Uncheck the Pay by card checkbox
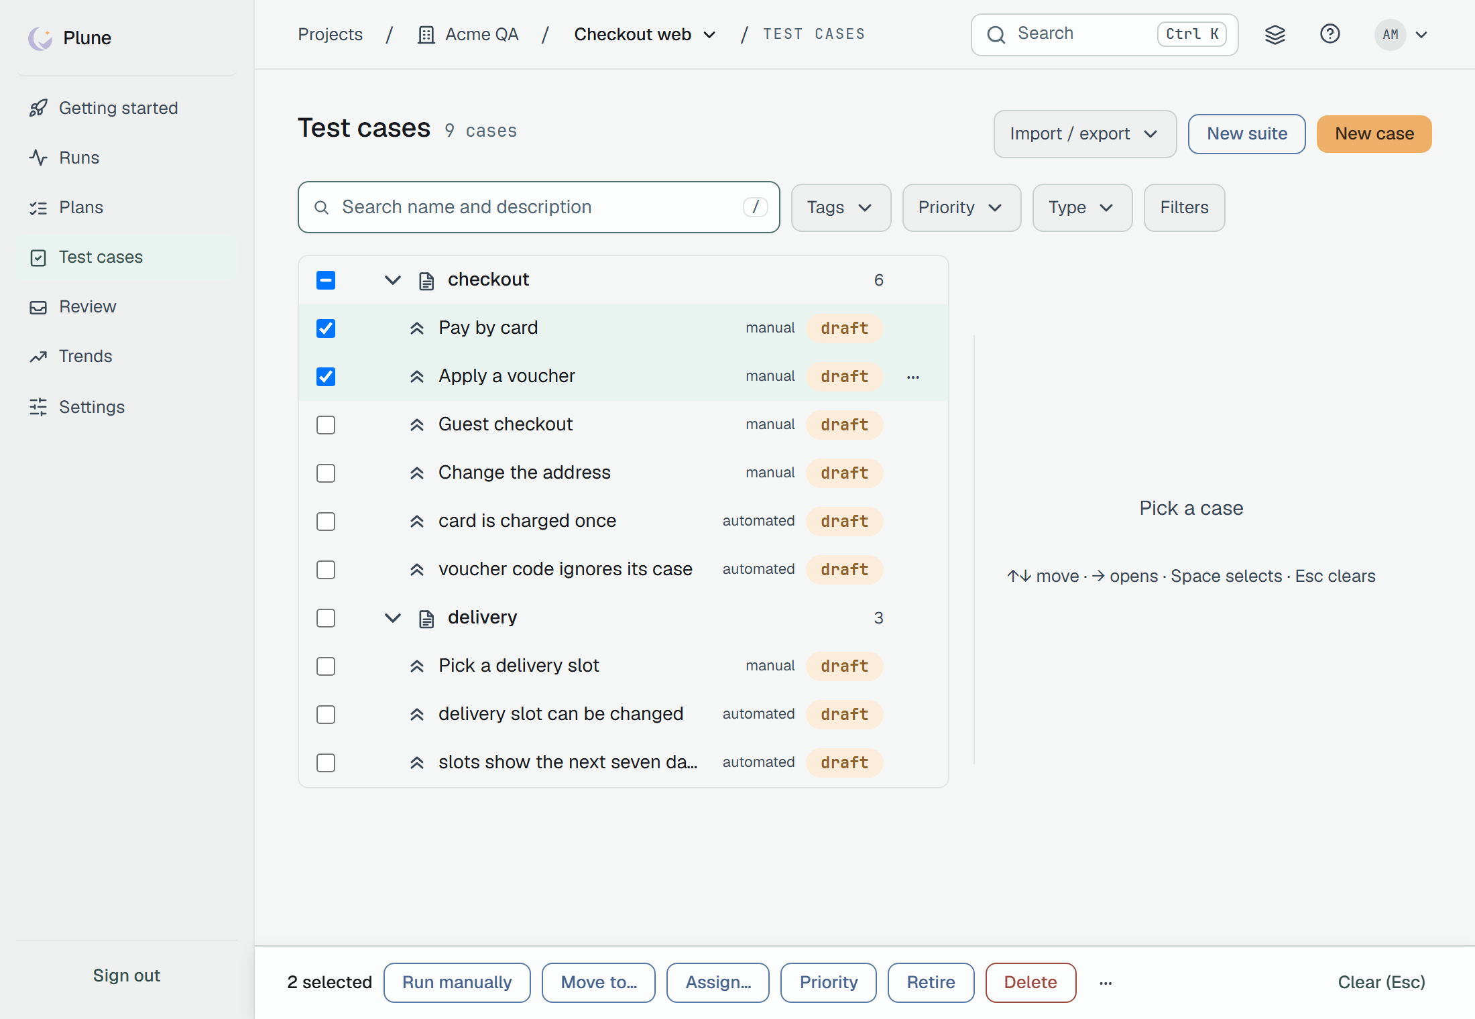This screenshot has width=1475, height=1019. pos(326,328)
